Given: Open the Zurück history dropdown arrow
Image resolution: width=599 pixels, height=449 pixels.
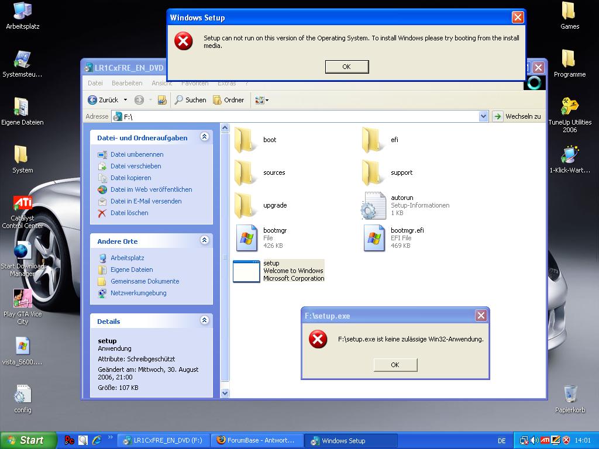Looking at the screenshot, I should [125, 100].
